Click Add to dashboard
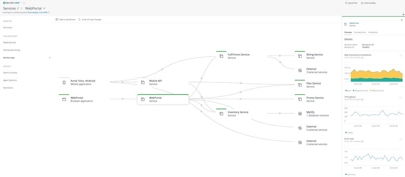 click(65, 20)
